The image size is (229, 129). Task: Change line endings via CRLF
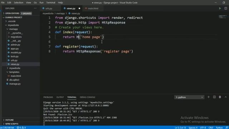click(211, 128)
